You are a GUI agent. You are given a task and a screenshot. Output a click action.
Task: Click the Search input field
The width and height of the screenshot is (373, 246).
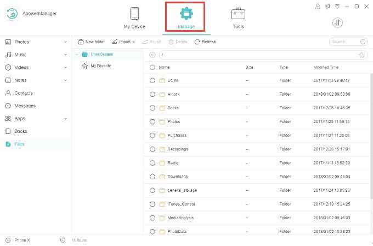coord(346,42)
